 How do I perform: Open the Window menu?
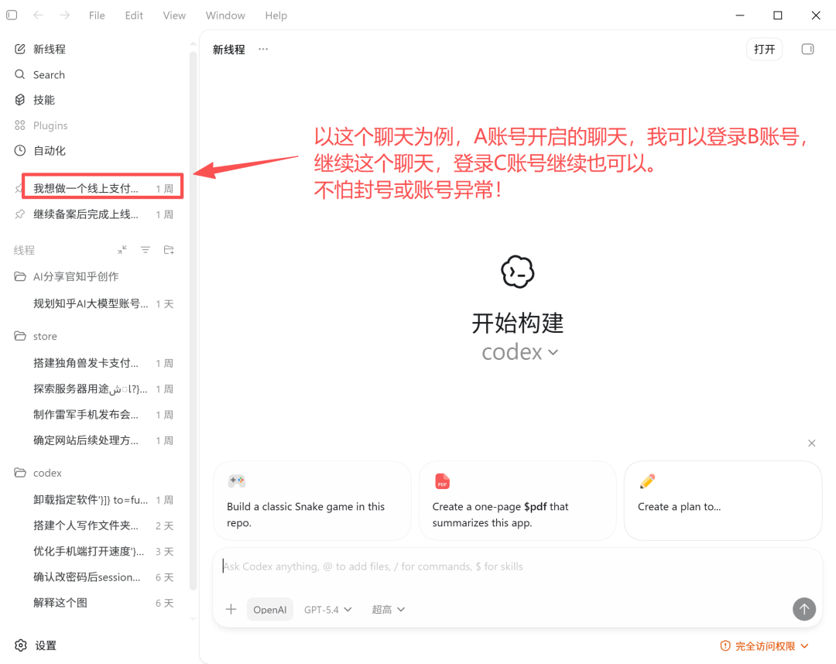(225, 15)
